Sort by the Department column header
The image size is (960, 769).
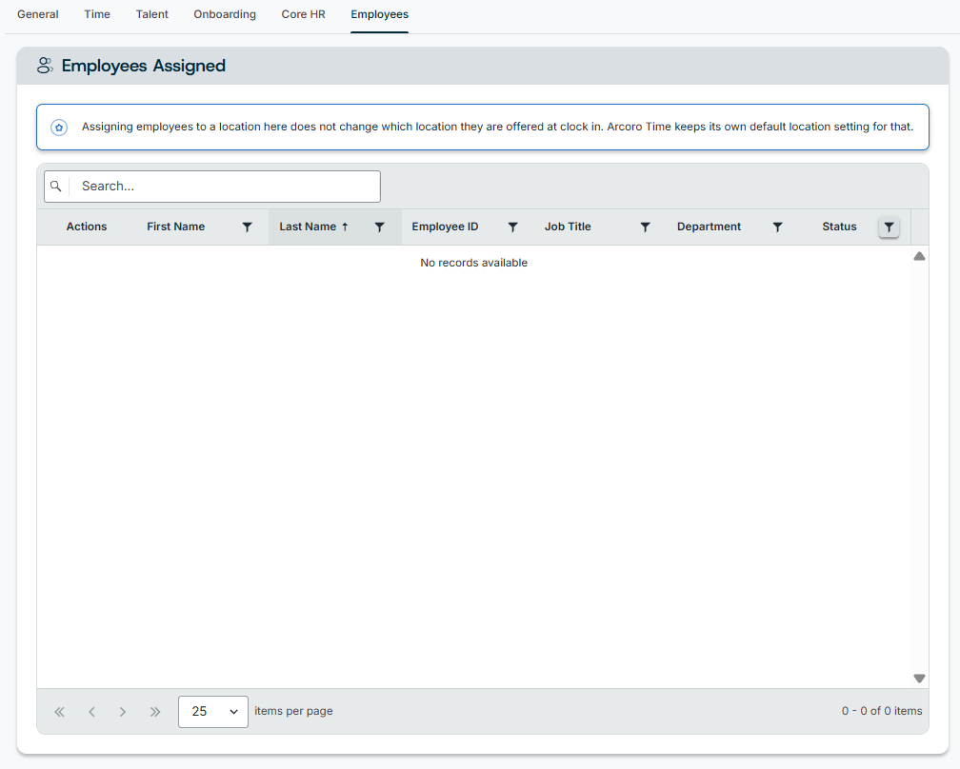pos(709,227)
